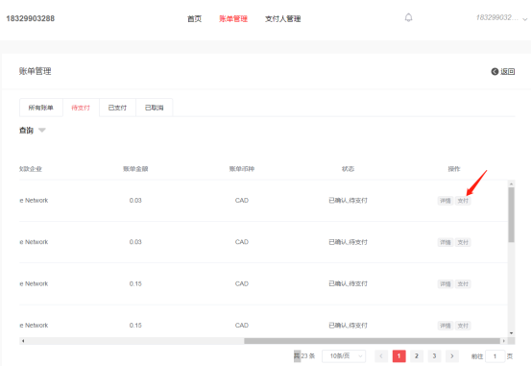Click the 状态 column header

pos(348,169)
